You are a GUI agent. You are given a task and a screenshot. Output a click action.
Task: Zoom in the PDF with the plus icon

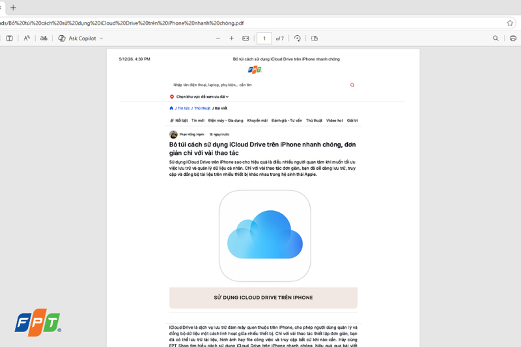(x=232, y=38)
